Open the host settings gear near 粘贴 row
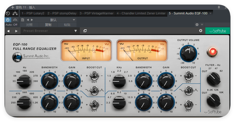 (197, 25)
